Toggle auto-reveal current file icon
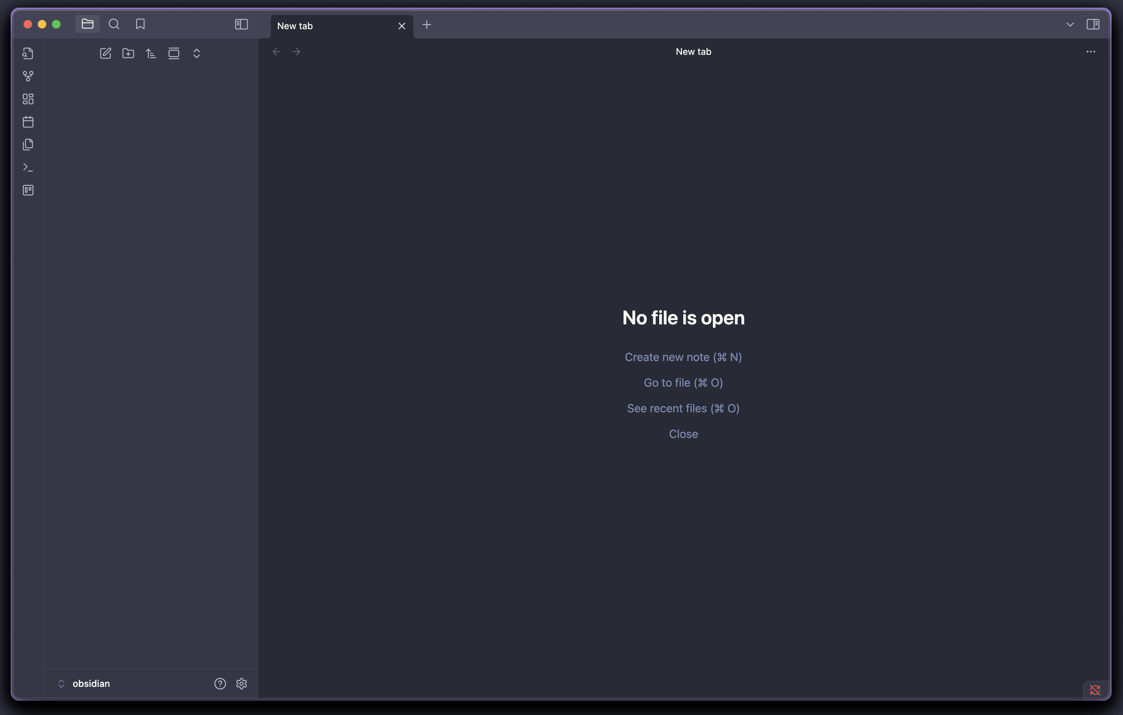 (174, 54)
